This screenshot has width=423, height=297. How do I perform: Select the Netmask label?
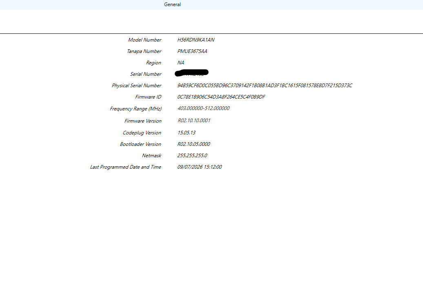(152, 156)
